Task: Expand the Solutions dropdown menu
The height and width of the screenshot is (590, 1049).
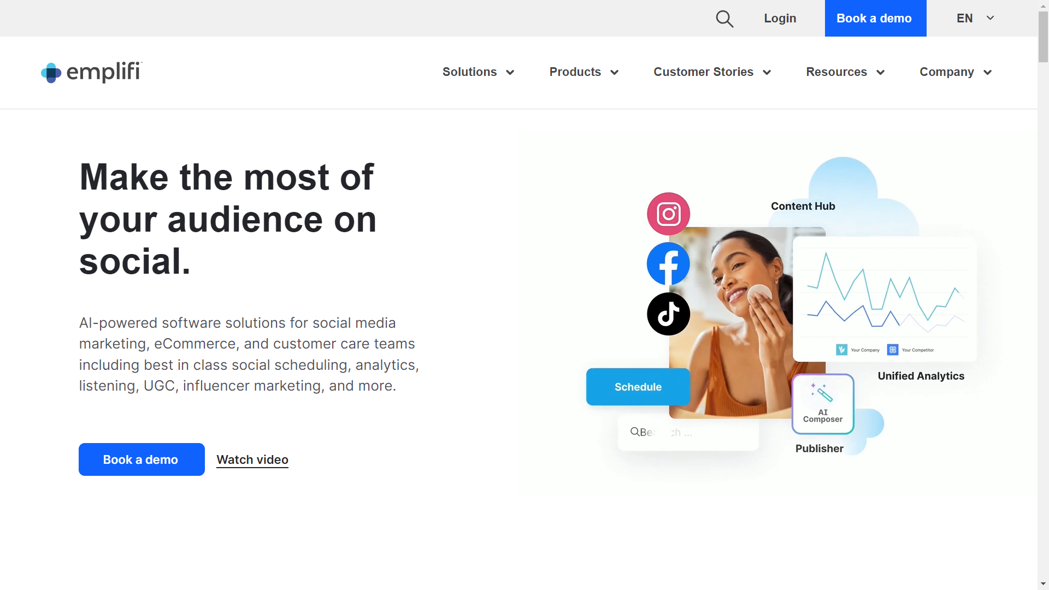Action: click(478, 72)
